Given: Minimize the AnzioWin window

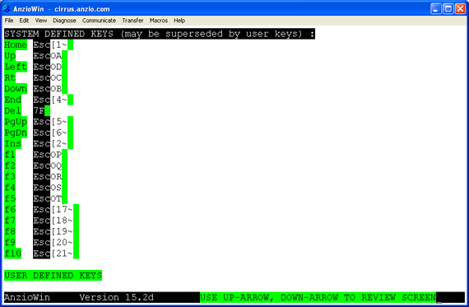Looking at the screenshot, I should point(436,9).
